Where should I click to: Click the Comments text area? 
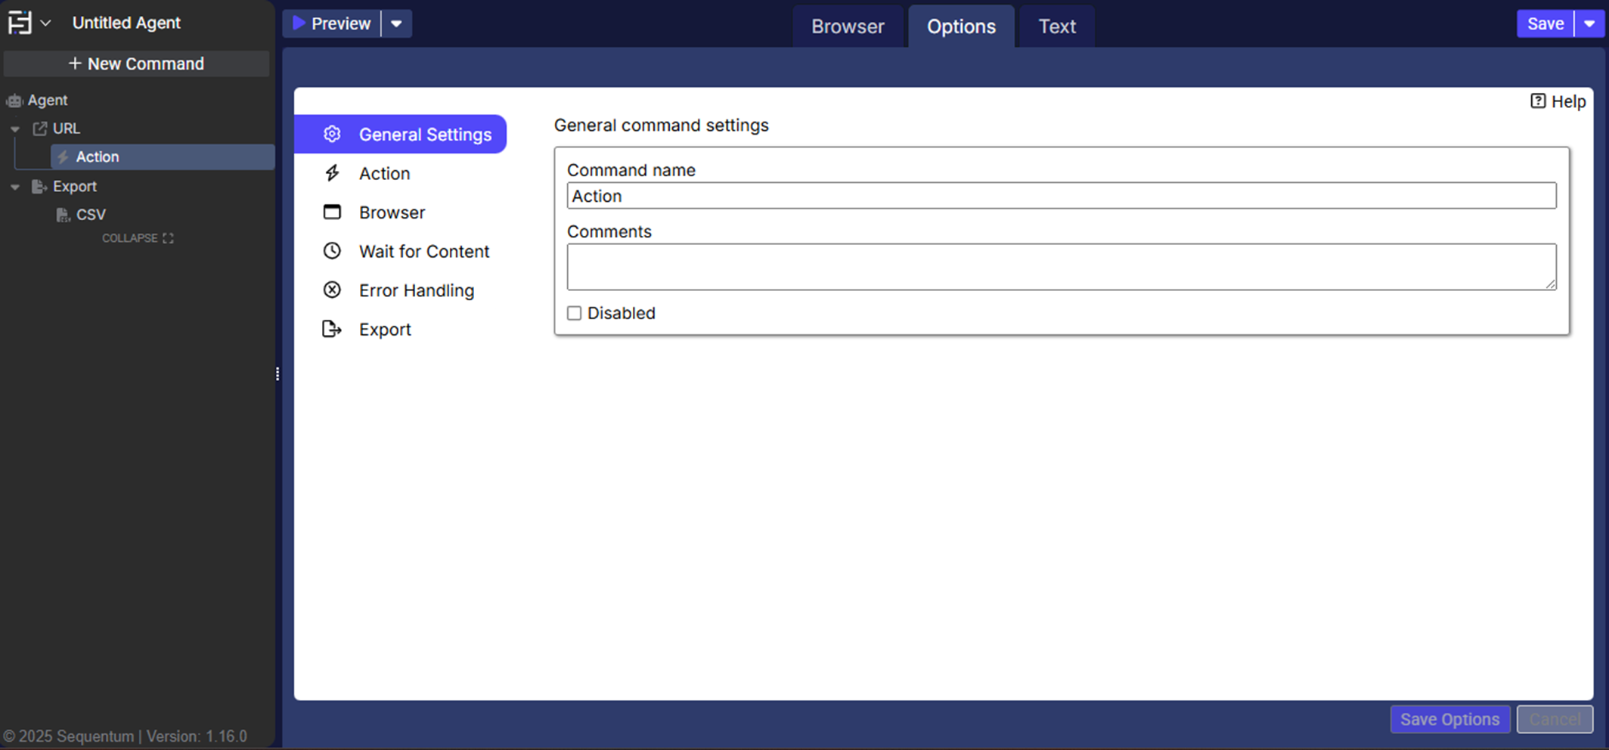tap(1061, 266)
